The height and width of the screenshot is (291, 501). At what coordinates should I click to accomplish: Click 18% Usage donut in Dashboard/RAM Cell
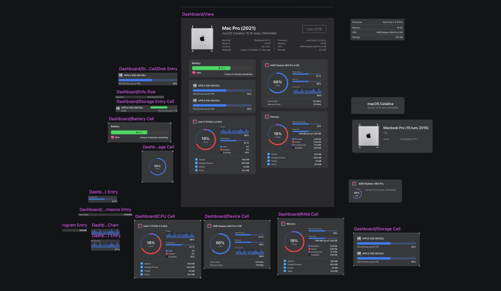[294, 241]
